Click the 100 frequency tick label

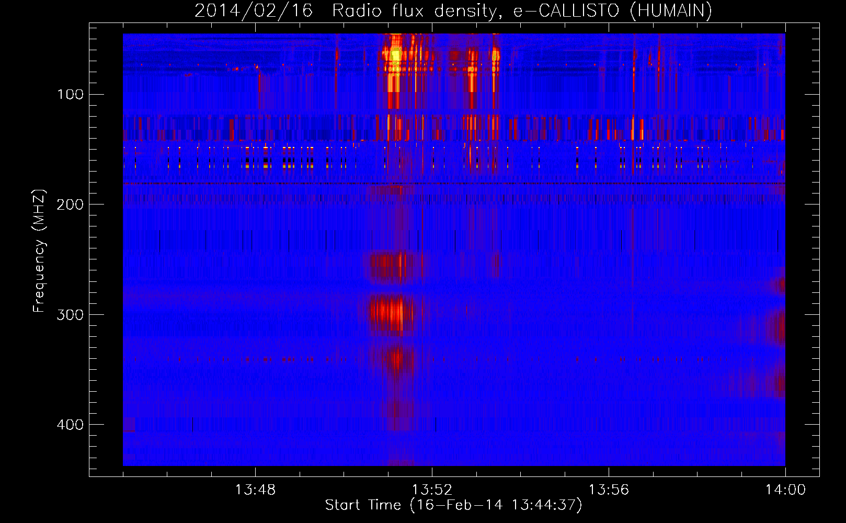pyautogui.click(x=70, y=95)
